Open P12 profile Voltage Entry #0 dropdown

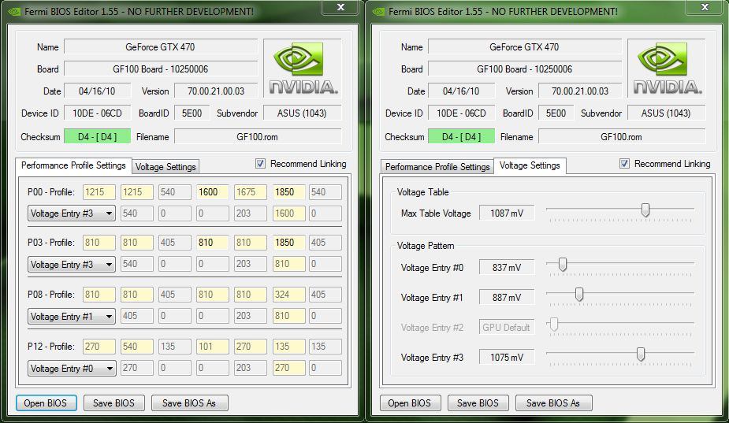pos(72,369)
